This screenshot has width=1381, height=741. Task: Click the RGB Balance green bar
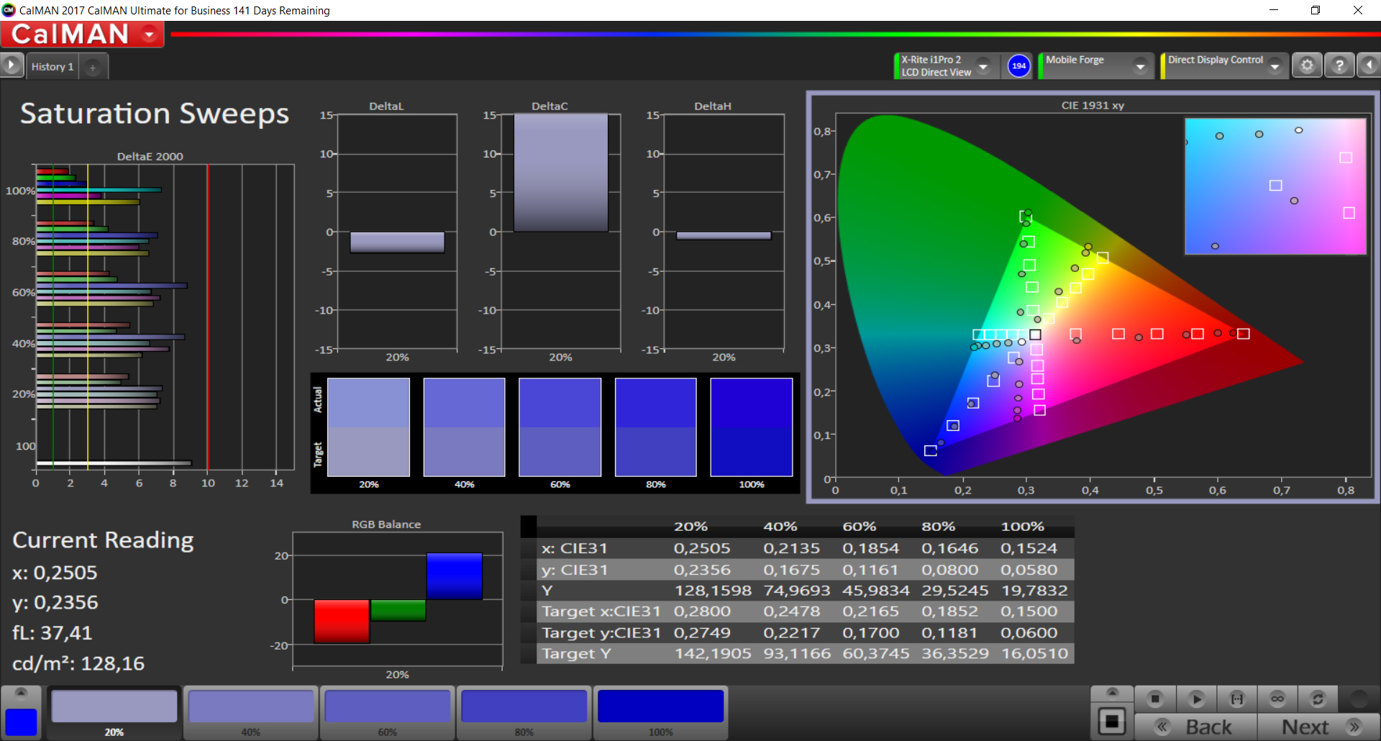pyautogui.click(x=398, y=610)
